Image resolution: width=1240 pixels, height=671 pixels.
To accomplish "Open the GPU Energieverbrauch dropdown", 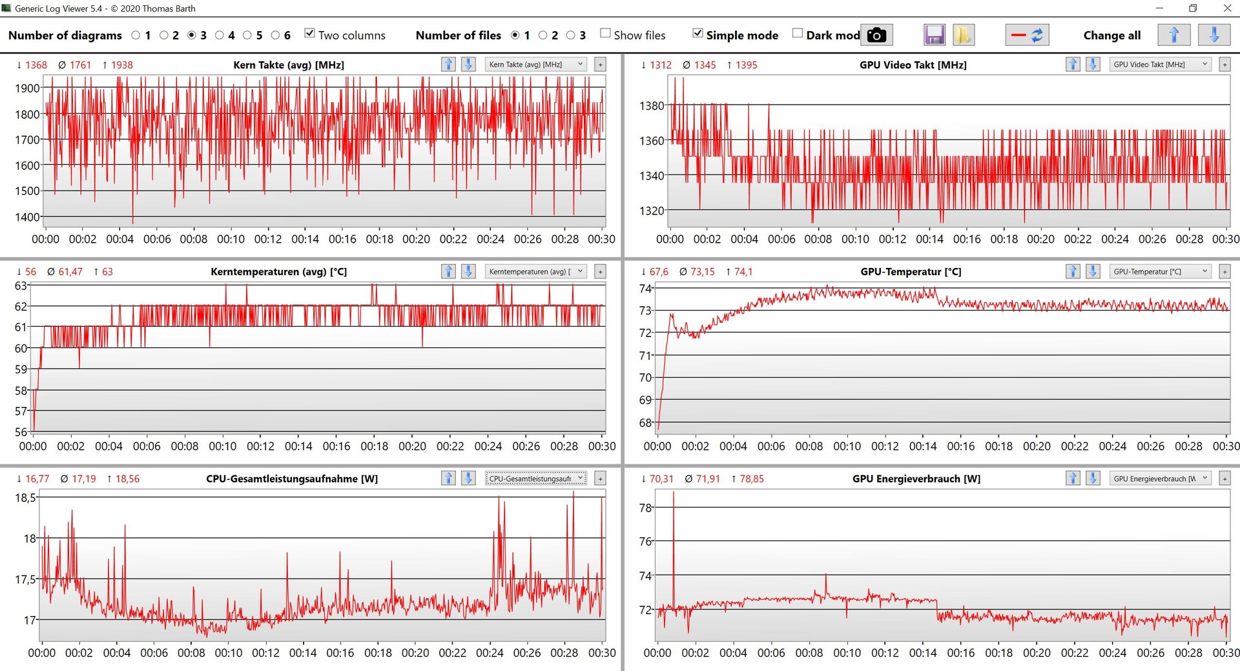I will 1160,478.
